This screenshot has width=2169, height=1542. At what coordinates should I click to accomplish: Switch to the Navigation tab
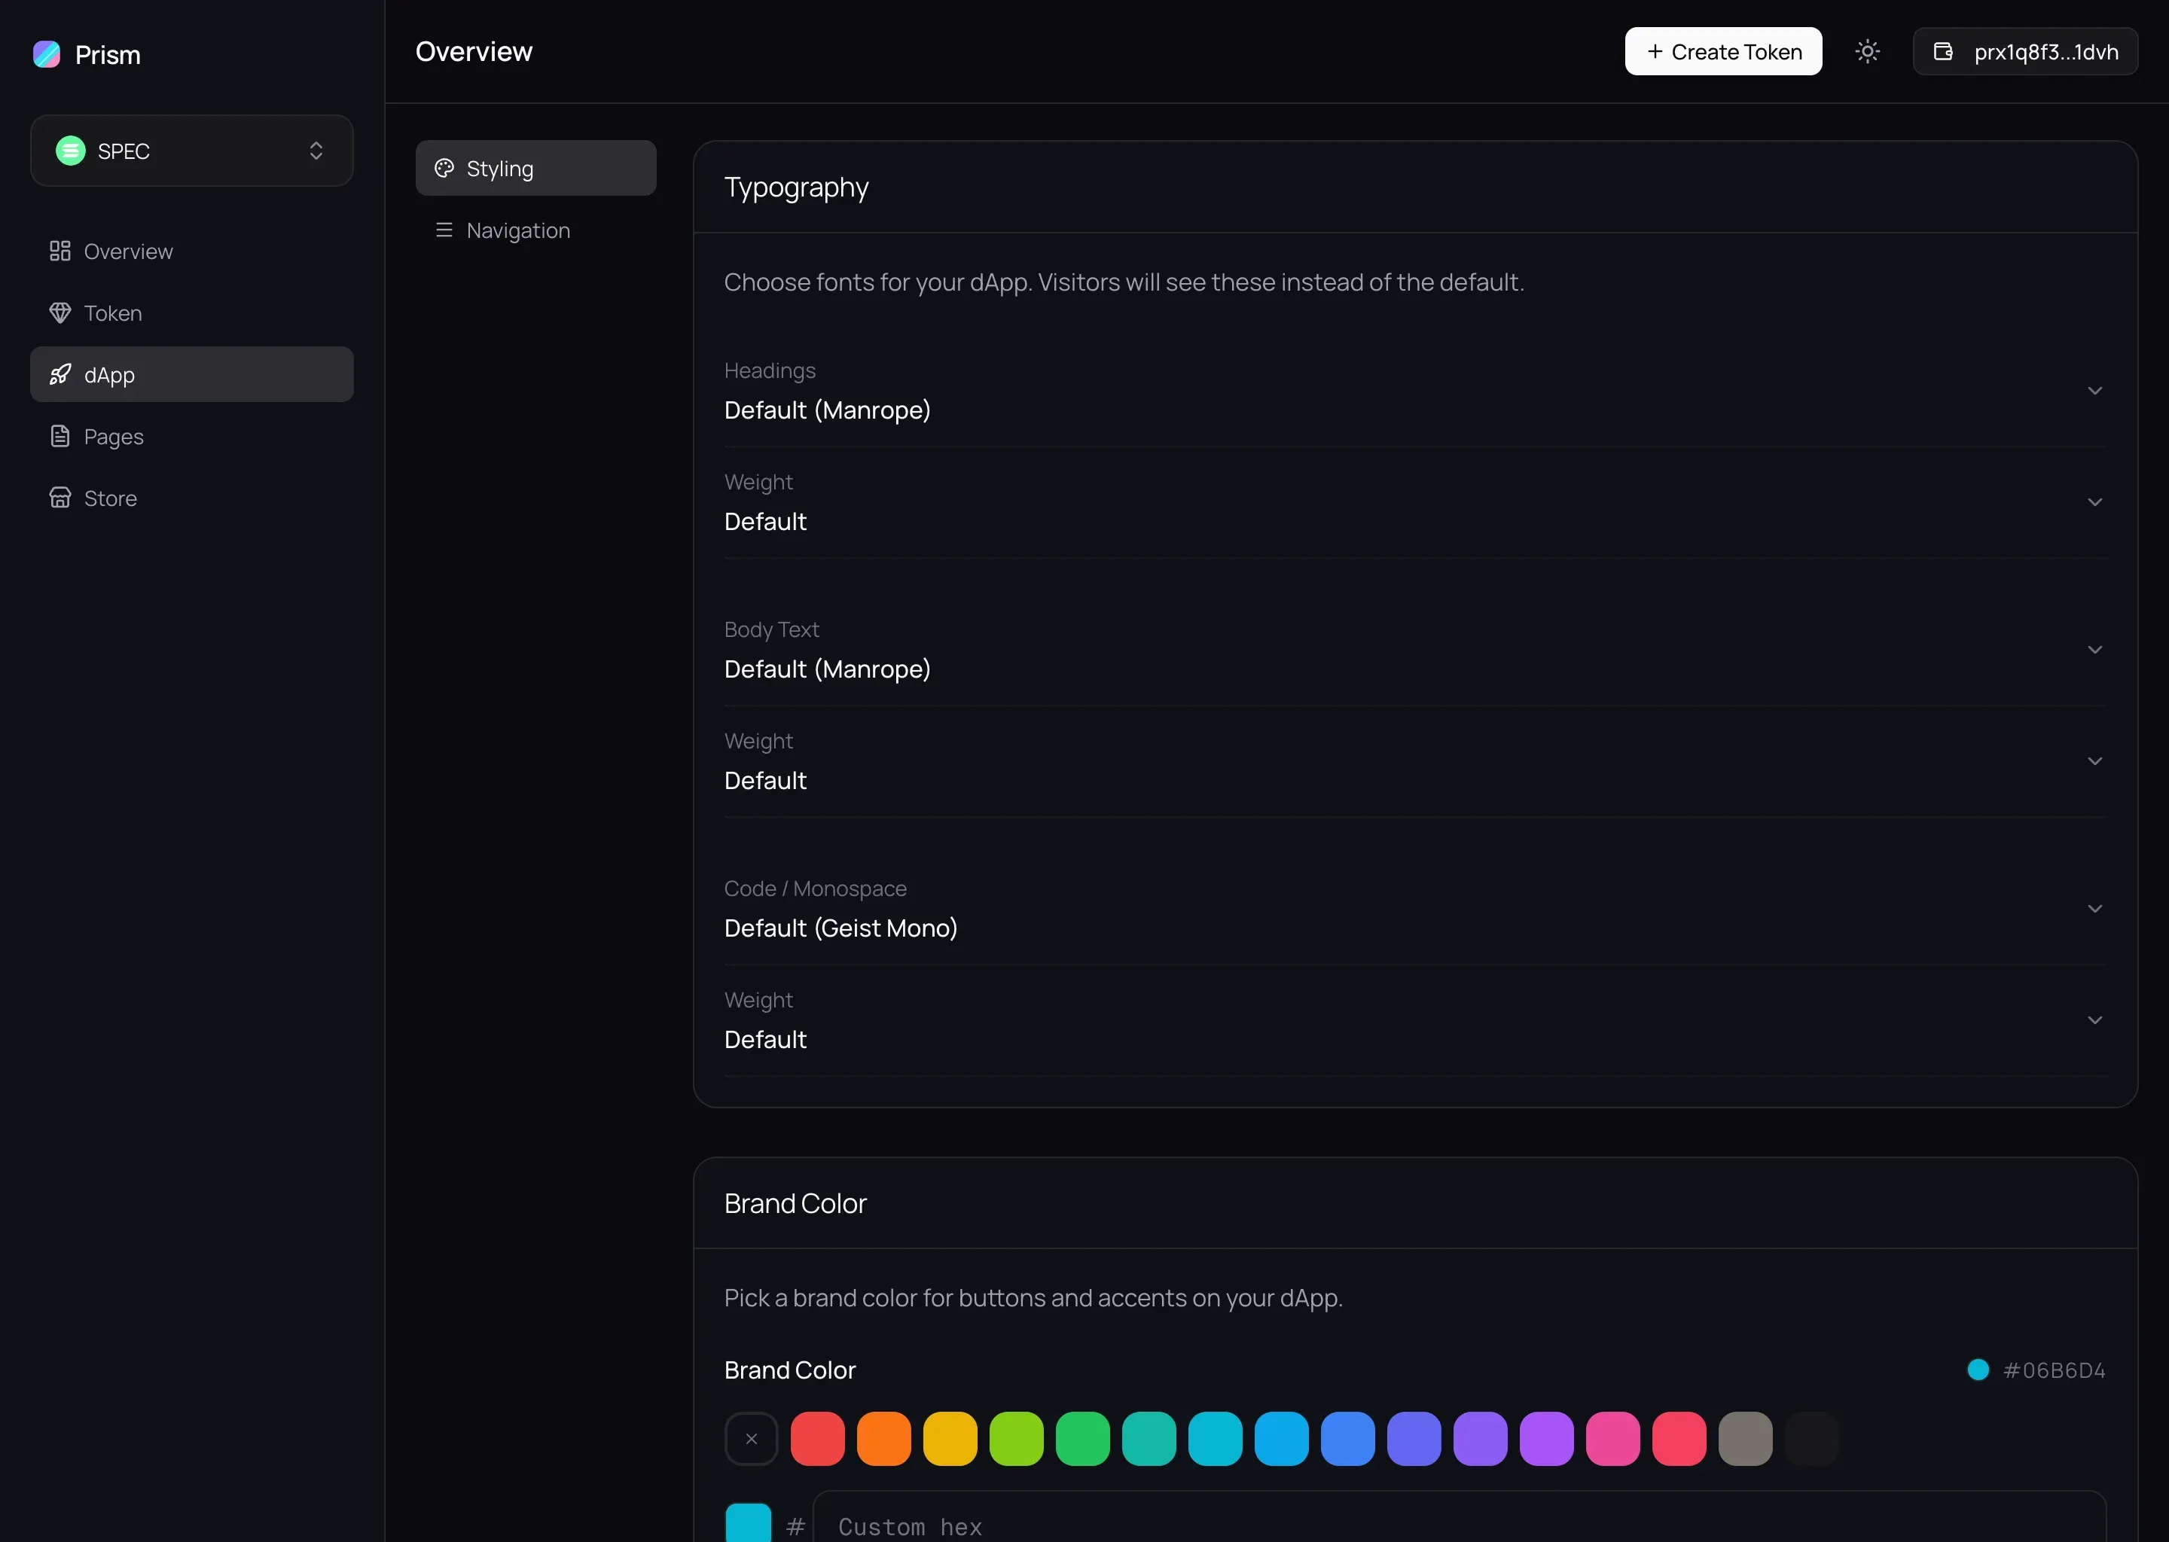tap(535, 230)
